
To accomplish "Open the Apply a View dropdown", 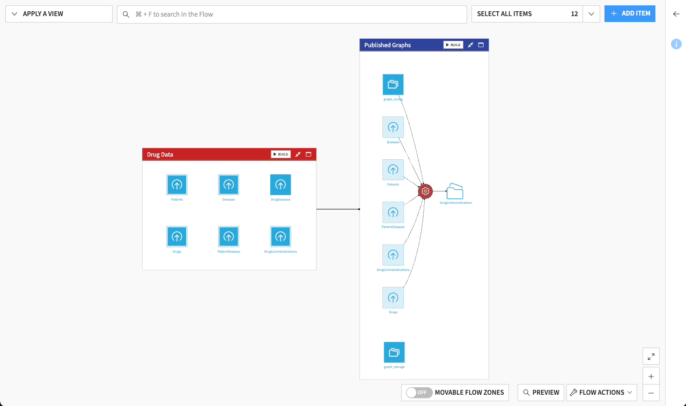I will pos(58,13).
